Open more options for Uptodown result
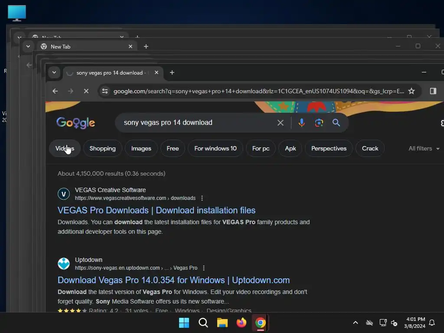The image size is (444, 333). coord(204,268)
